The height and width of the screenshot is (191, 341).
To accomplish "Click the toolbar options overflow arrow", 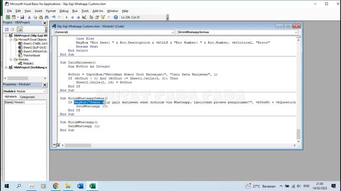I will (x=167, y=18).
